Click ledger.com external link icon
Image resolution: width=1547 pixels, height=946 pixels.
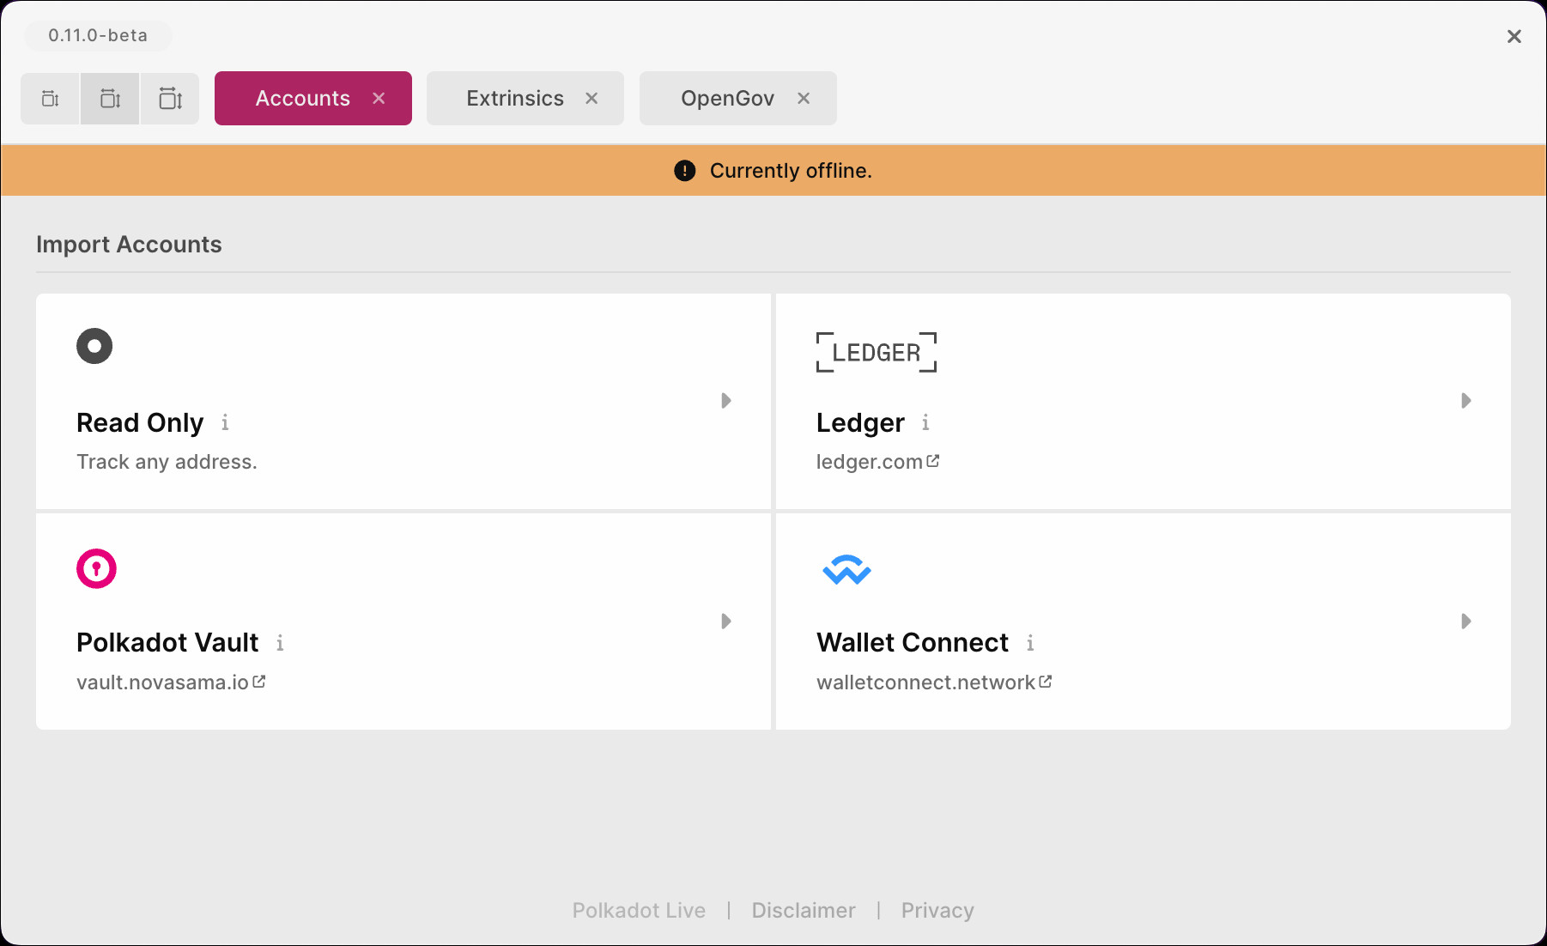[x=933, y=461]
